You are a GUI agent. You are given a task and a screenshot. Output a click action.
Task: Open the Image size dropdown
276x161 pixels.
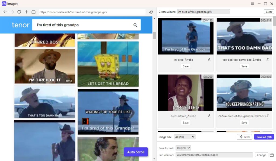pyautogui.click(x=185, y=137)
